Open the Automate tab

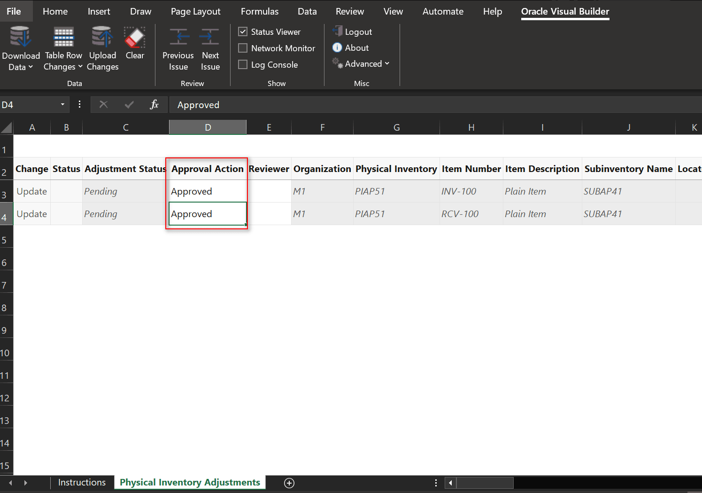pyautogui.click(x=443, y=11)
